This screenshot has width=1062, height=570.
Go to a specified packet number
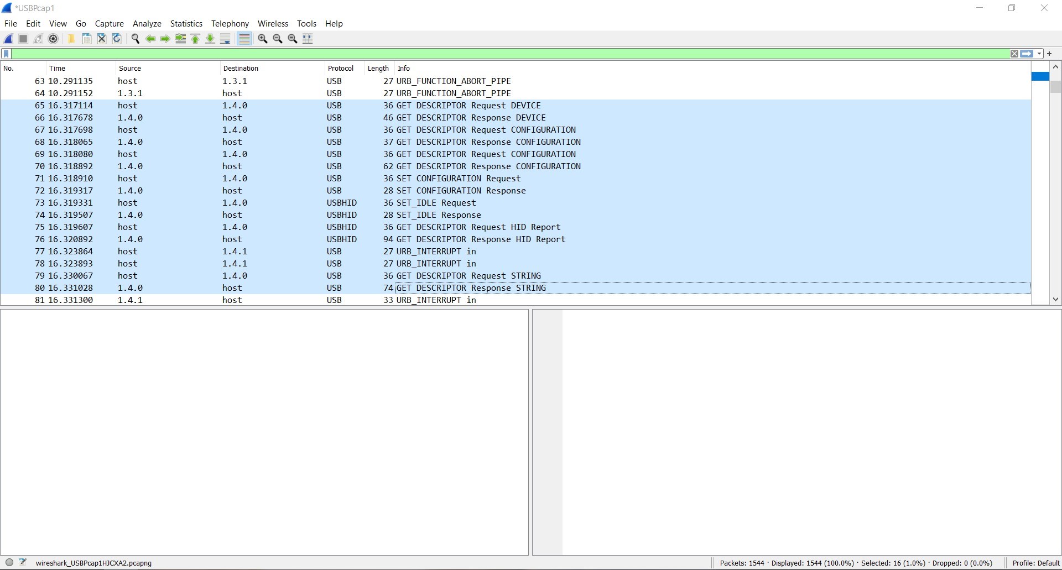180,39
